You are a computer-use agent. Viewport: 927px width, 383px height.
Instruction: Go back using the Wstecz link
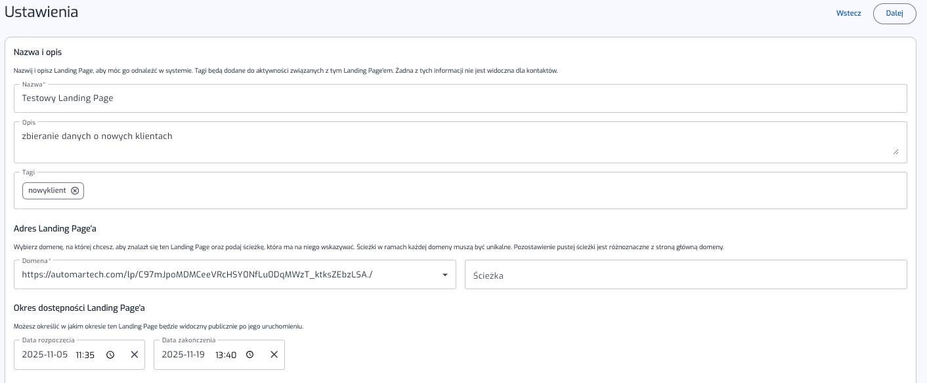(848, 13)
